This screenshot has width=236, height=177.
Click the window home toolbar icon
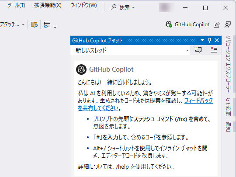pos(47,24)
